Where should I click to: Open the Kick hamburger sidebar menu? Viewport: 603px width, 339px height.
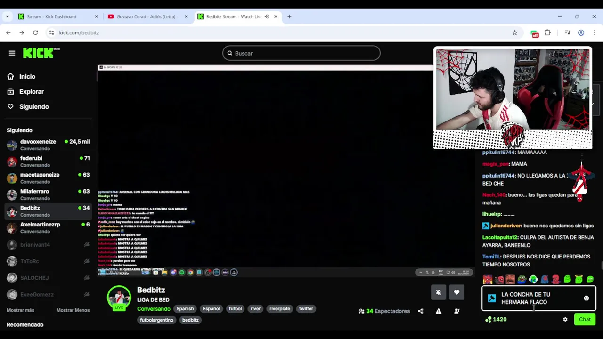click(12, 53)
